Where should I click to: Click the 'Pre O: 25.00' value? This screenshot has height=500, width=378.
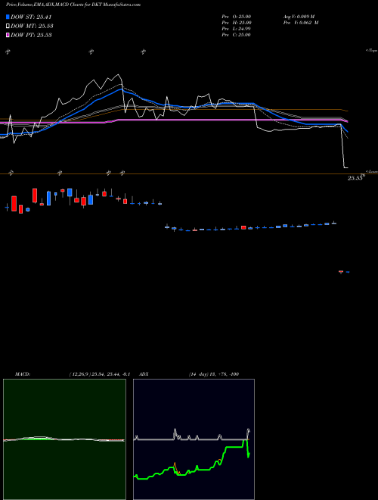(x=237, y=17)
